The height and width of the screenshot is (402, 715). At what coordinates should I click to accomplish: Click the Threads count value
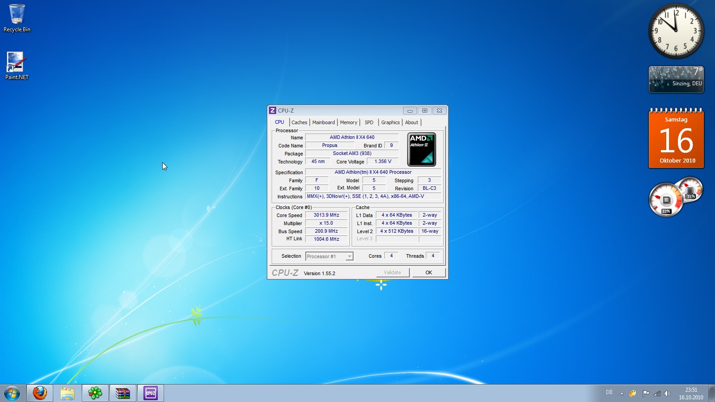click(x=433, y=255)
